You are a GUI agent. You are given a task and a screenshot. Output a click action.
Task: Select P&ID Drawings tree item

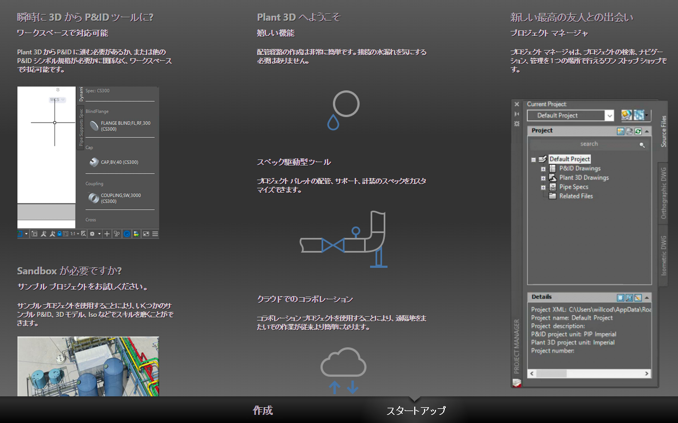point(580,168)
